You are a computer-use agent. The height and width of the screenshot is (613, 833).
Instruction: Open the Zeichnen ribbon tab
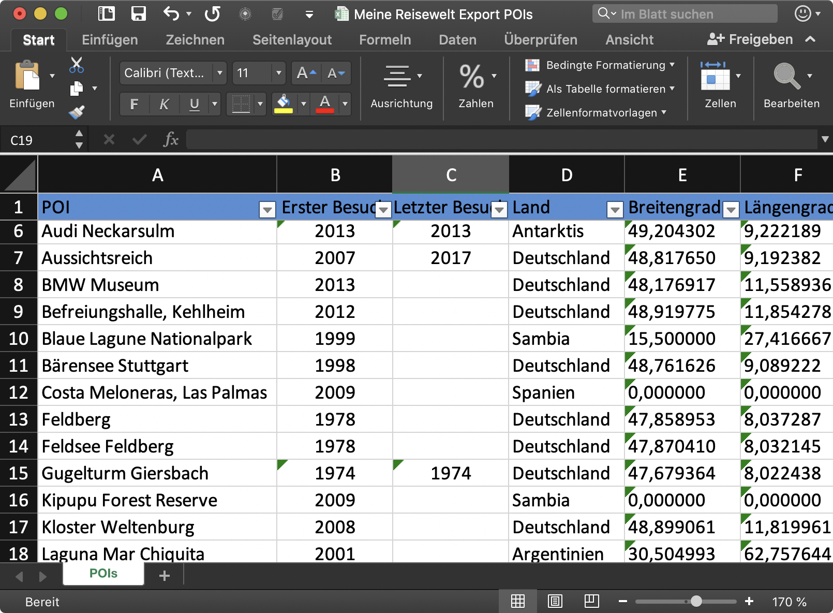tap(195, 40)
